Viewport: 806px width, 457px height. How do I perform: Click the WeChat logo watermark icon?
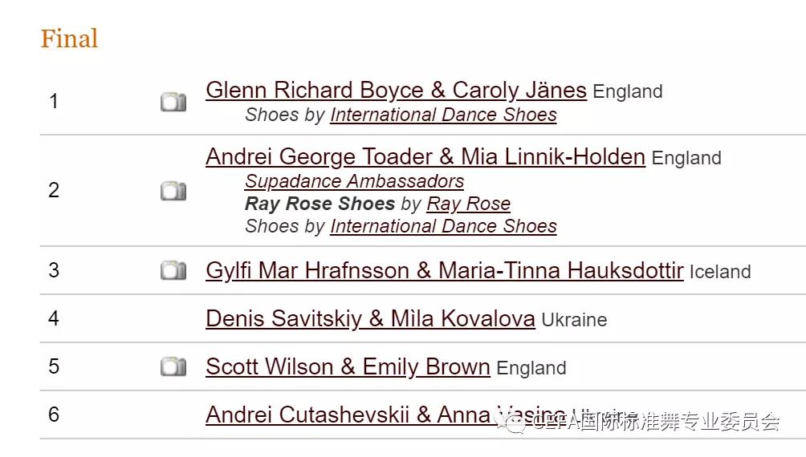509,422
